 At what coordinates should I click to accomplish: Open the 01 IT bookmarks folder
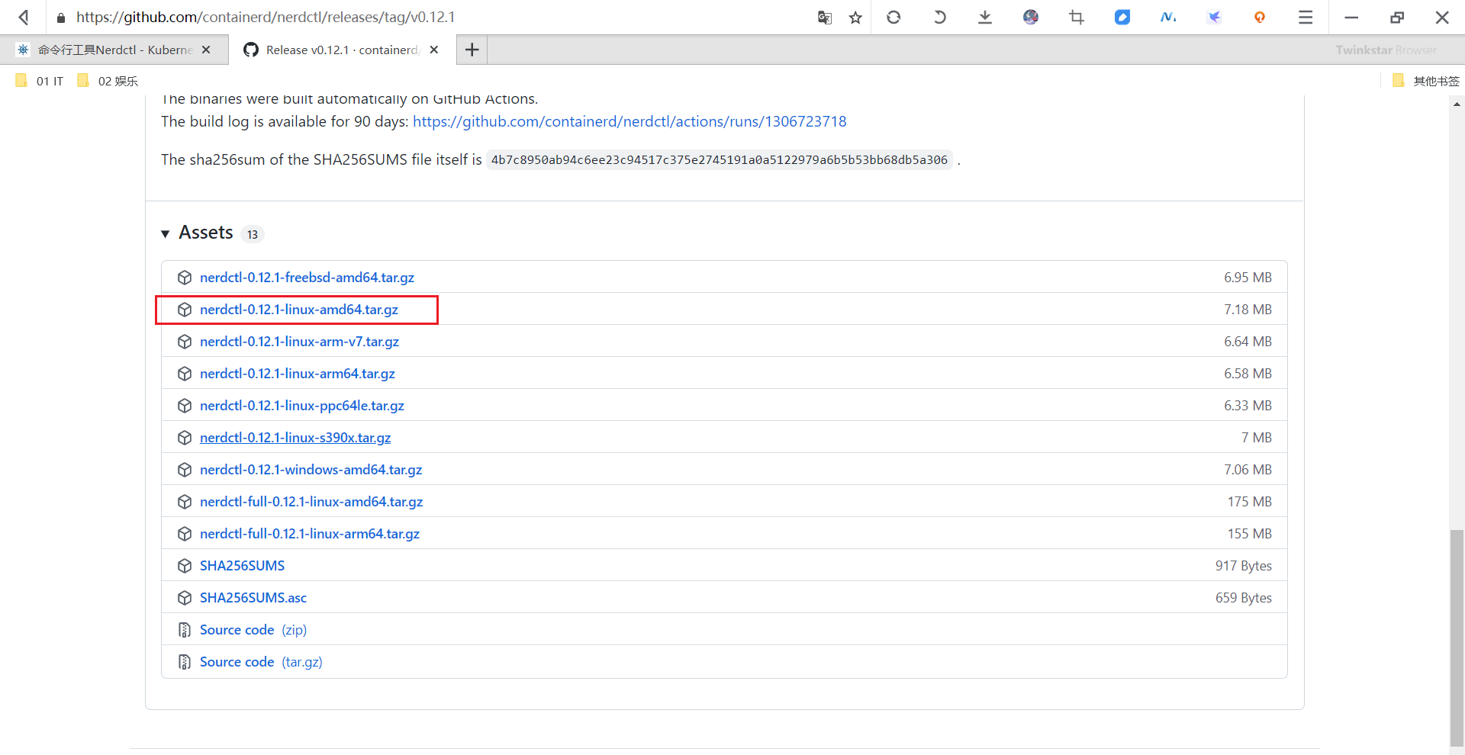point(38,81)
